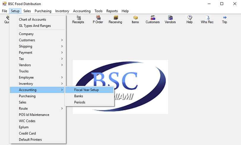Select Fiscal Year Setup
This screenshot has height=145, width=241.
point(89,90)
